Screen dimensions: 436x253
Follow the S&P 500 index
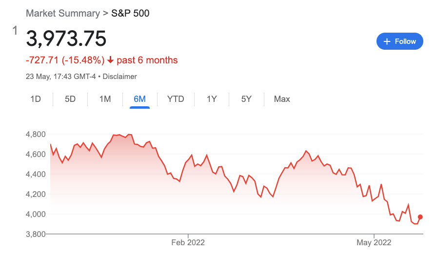(x=399, y=41)
